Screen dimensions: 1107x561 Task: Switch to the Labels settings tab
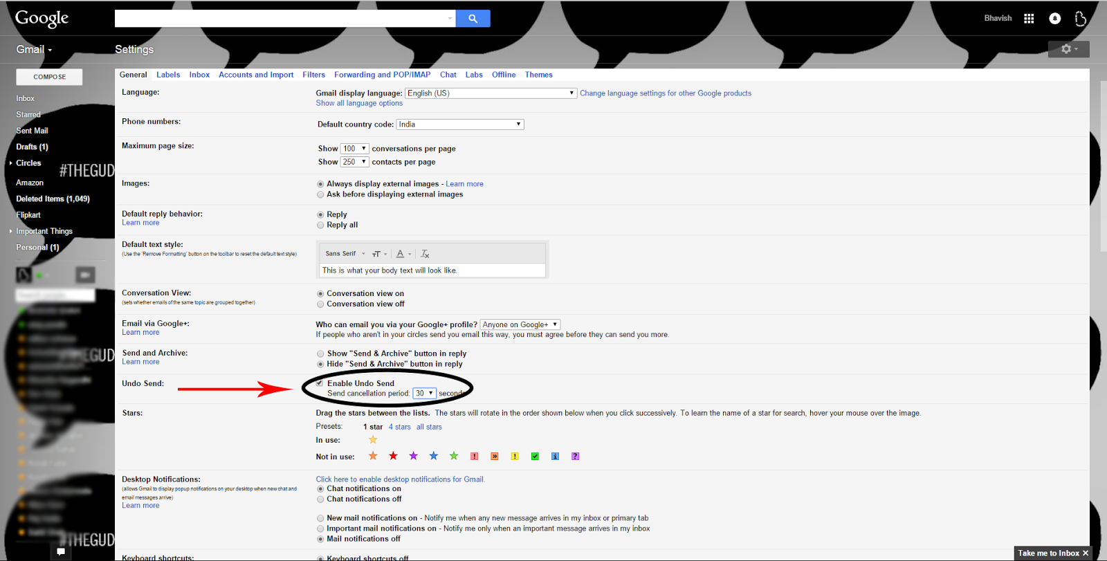pos(168,75)
